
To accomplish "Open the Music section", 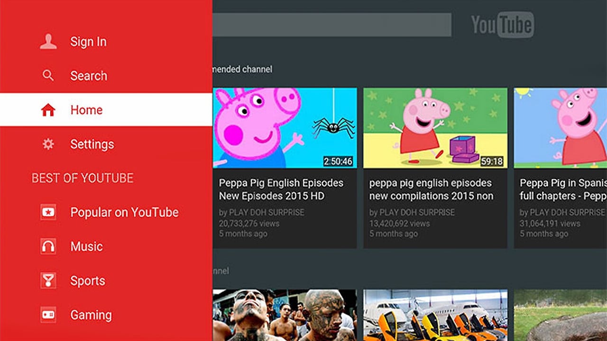I will pyautogui.click(x=86, y=246).
